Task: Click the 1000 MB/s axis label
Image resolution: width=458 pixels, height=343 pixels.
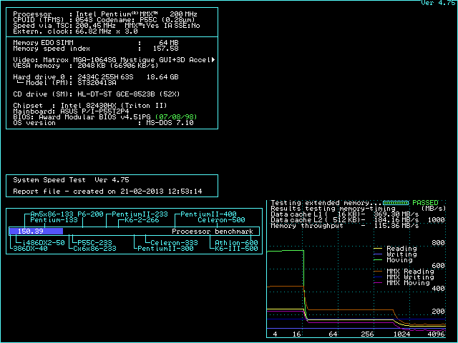Action: click(436, 220)
